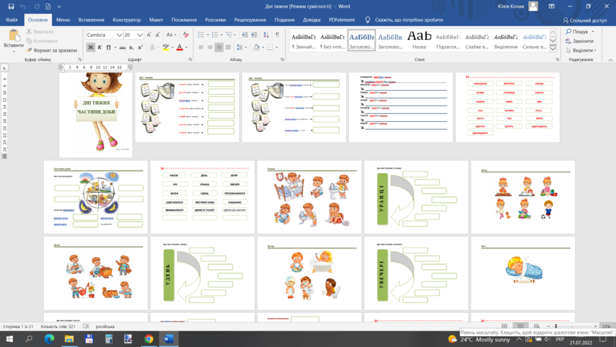This screenshot has height=347, width=616.
Task: Open Google Chrome from the taskbar
Action: point(149,338)
